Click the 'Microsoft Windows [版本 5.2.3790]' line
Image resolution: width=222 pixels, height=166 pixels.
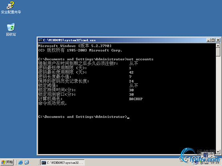75,46
